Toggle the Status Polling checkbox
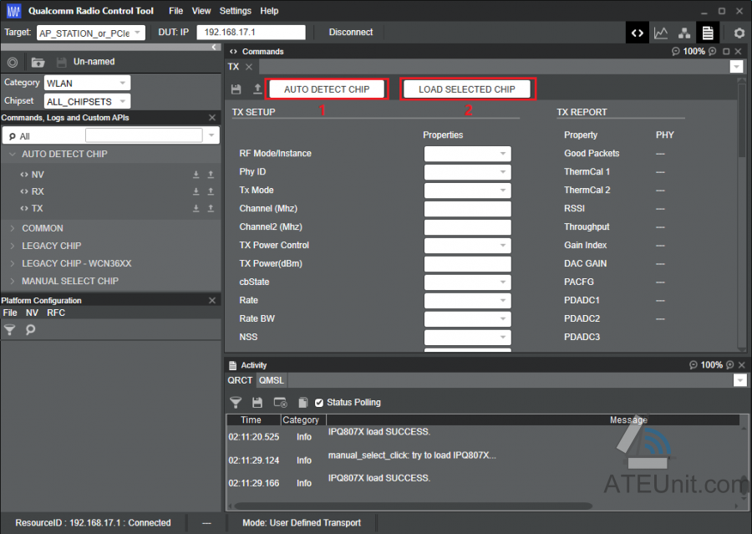Image resolution: width=752 pixels, height=534 pixels. coord(319,403)
